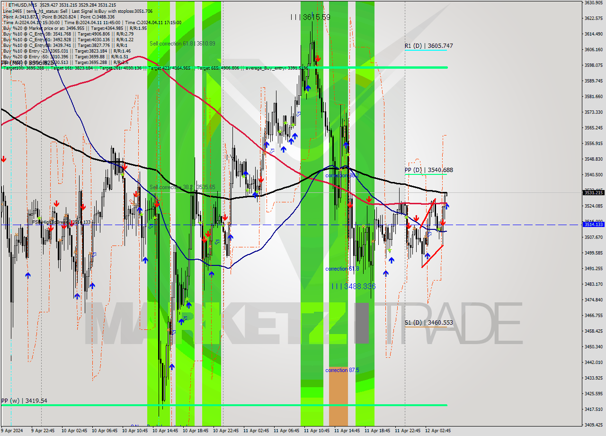The image size is (606, 436).
Task: Click the '9 Apr 22:45' time axis label
Action: 43,431
